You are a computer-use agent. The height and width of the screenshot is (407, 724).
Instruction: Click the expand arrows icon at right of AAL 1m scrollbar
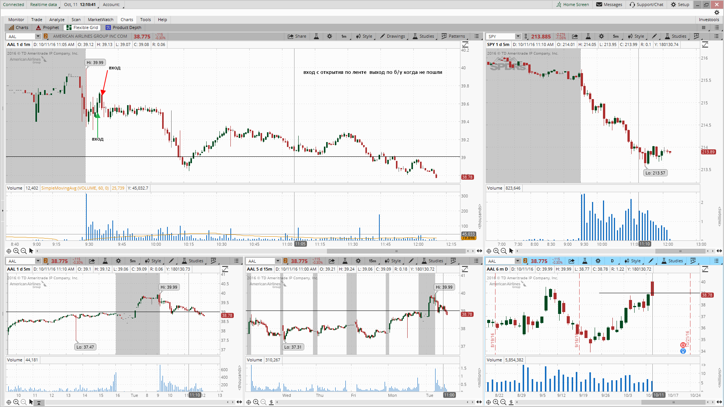[x=479, y=251]
